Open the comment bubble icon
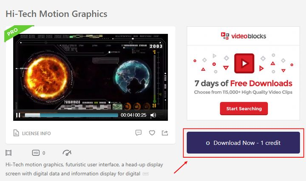 [x=139, y=133]
